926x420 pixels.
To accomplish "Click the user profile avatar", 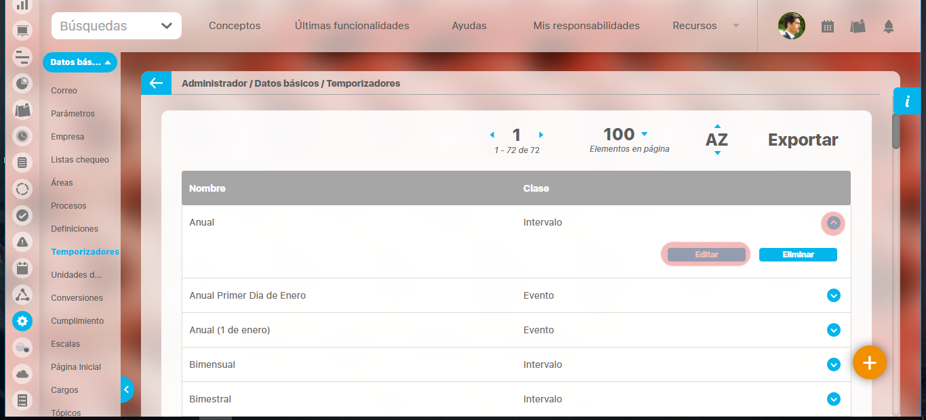I will [791, 26].
